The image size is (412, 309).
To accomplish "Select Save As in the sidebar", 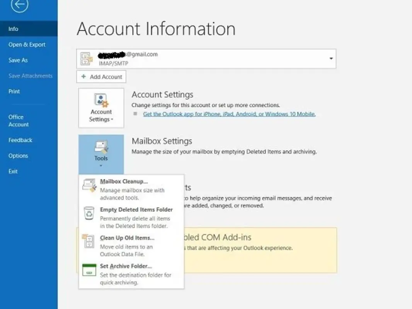I will pyautogui.click(x=18, y=60).
